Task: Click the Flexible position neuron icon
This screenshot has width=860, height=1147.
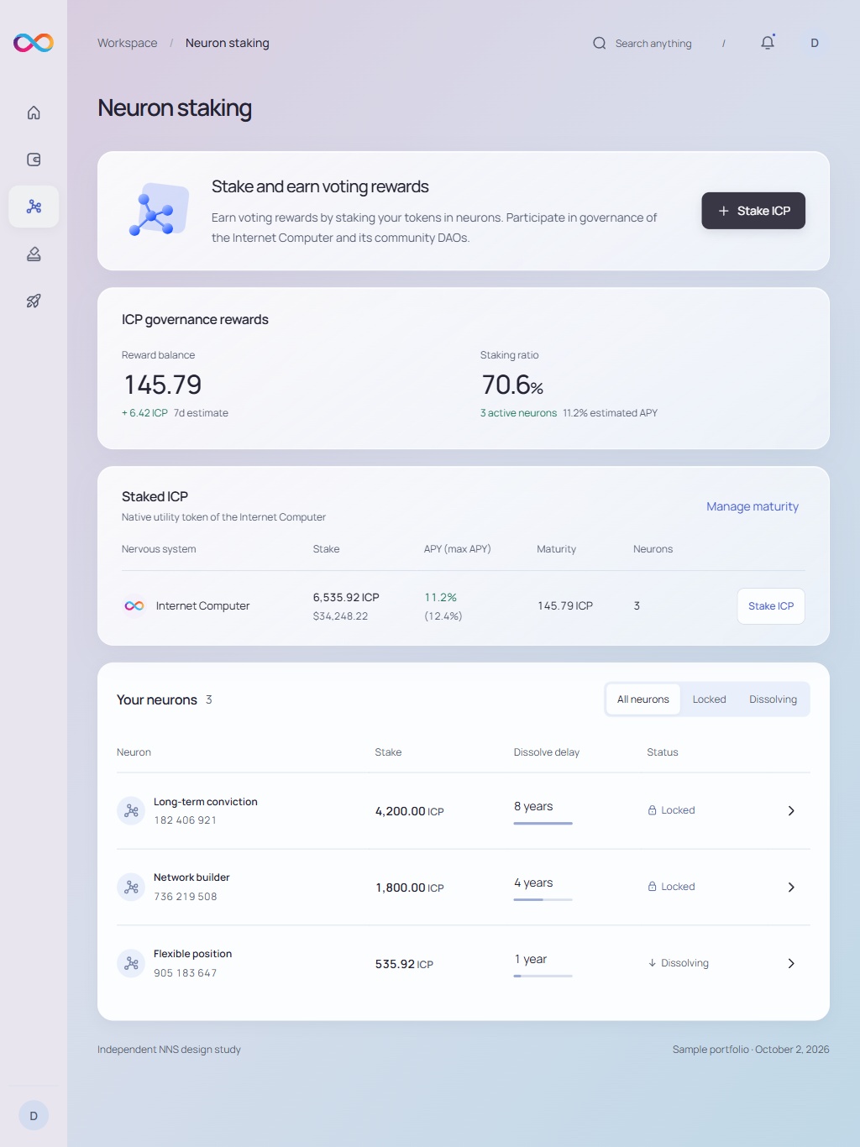Action: click(131, 964)
